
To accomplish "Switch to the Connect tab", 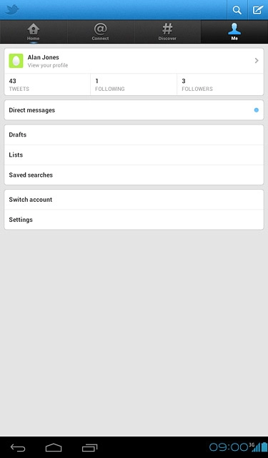I will coord(100,31).
